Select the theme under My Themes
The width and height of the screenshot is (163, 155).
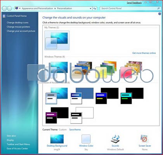tap(57, 40)
